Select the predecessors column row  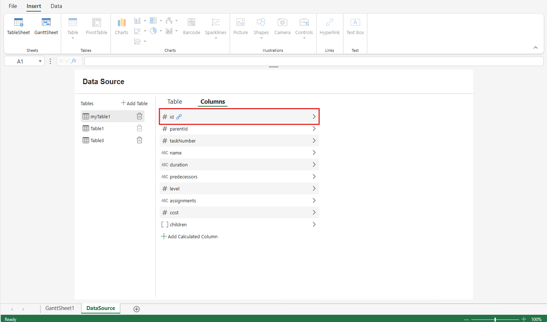click(x=239, y=177)
